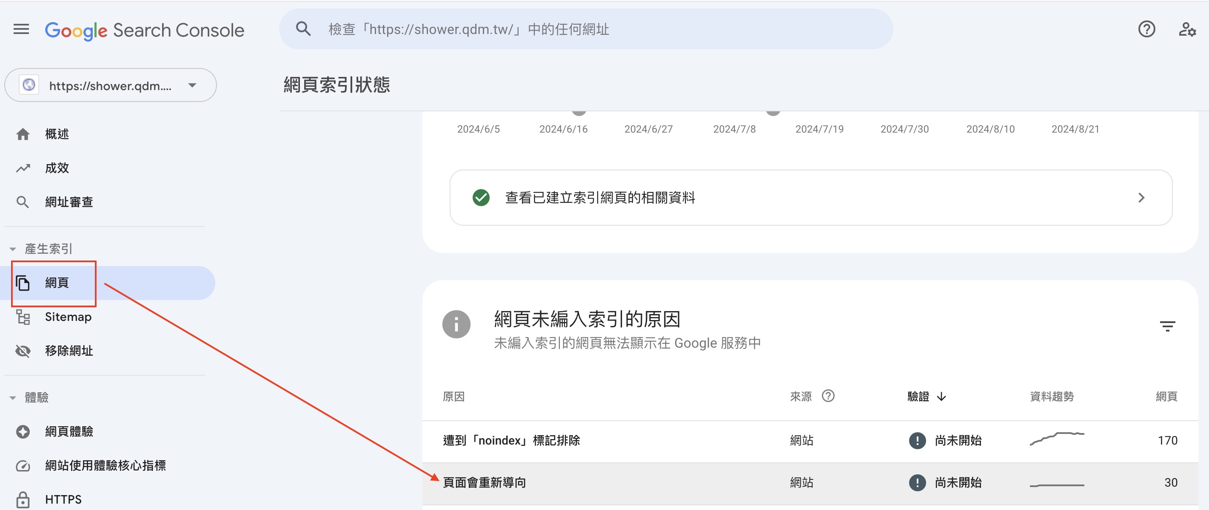The width and height of the screenshot is (1209, 510).
Task: Open 成效 performance report
Action: [57, 168]
